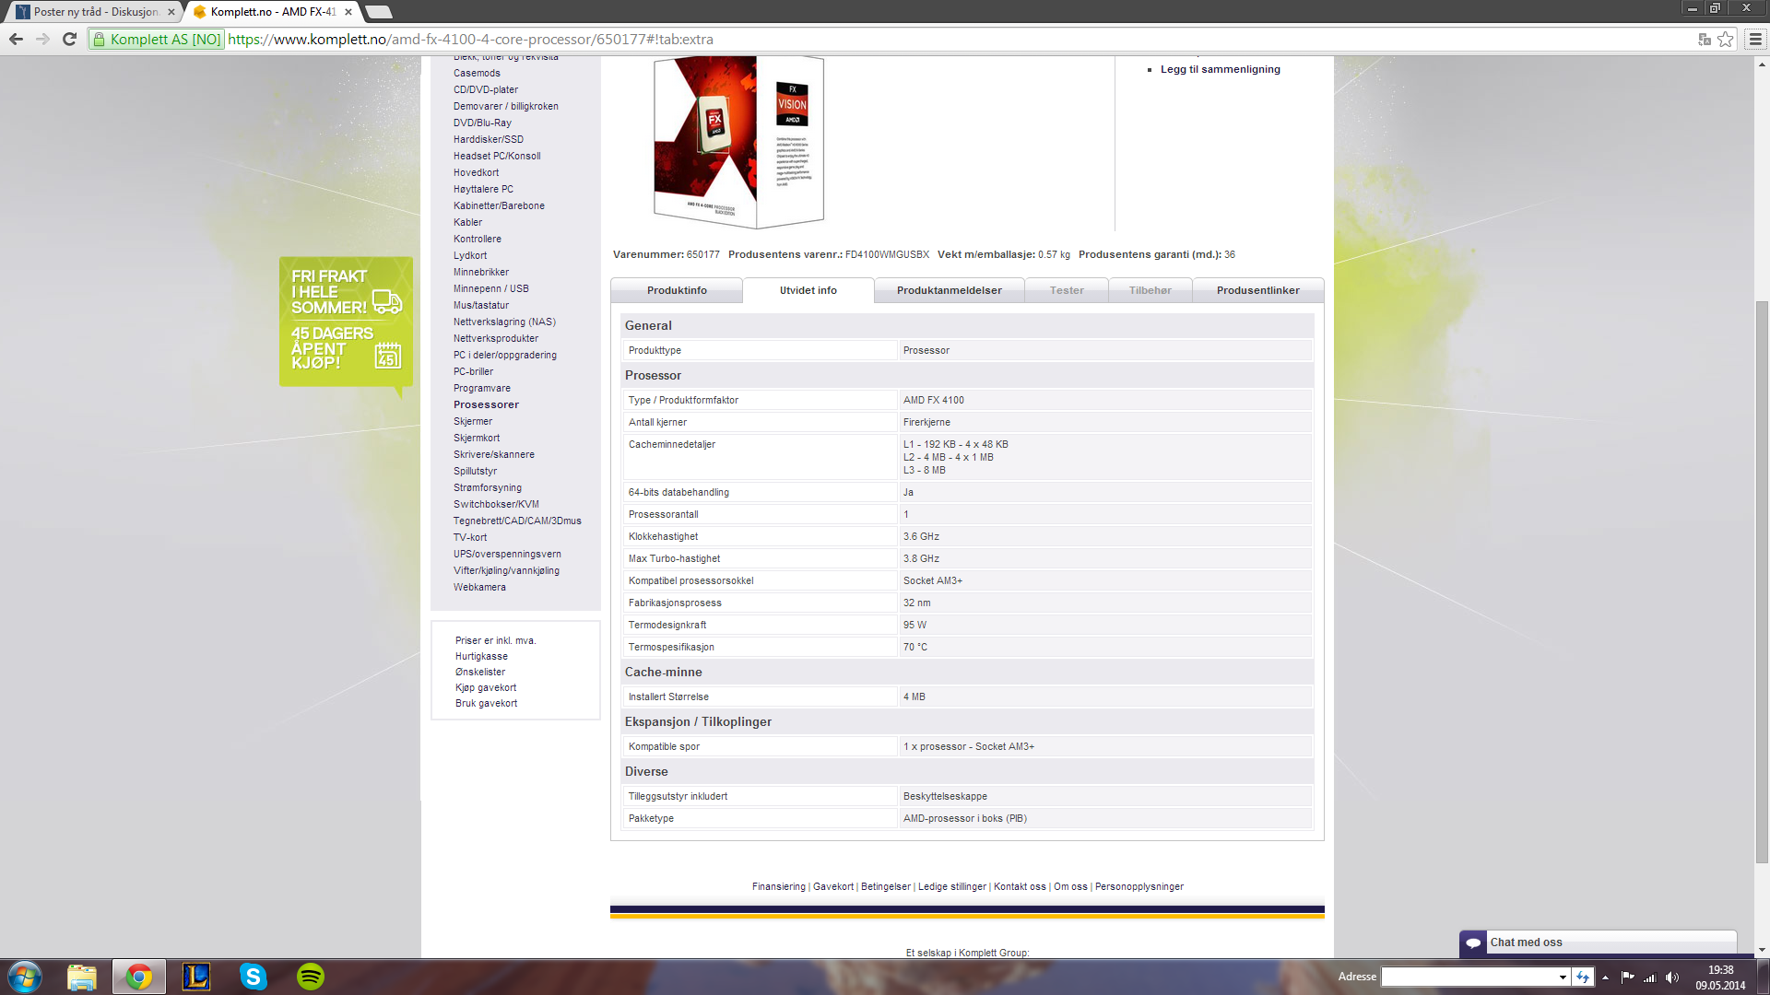The width and height of the screenshot is (1770, 995).
Task: Open the Tester tab
Action: click(x=1067, y=290)
